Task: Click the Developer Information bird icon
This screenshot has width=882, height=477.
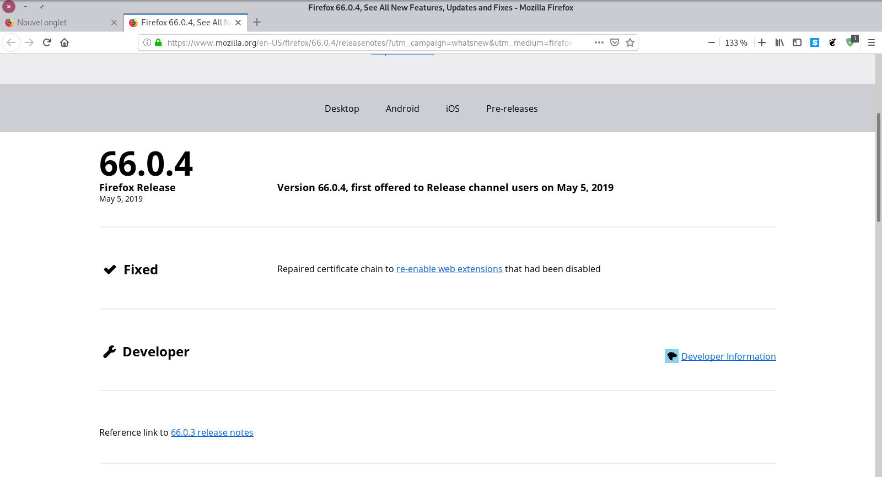Action: click(671, 356)
